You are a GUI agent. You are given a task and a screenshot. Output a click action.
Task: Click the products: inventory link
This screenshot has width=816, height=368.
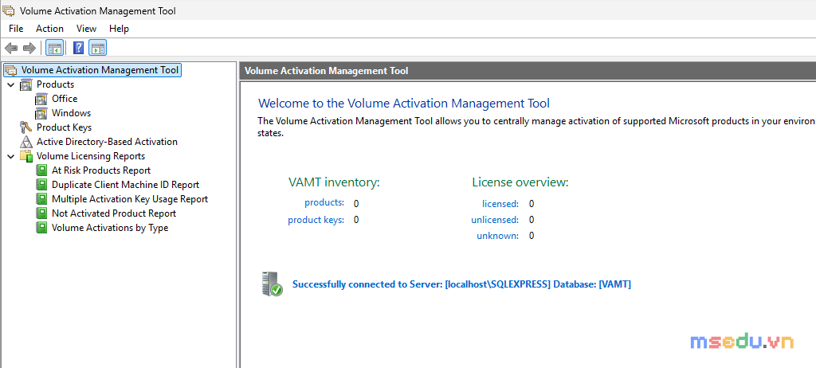coord(324,202)
